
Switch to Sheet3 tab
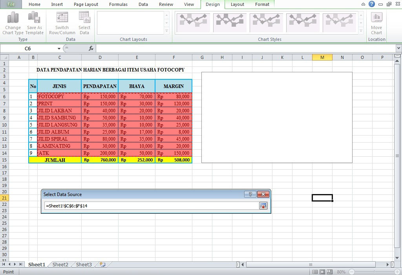tap(84, 264)
